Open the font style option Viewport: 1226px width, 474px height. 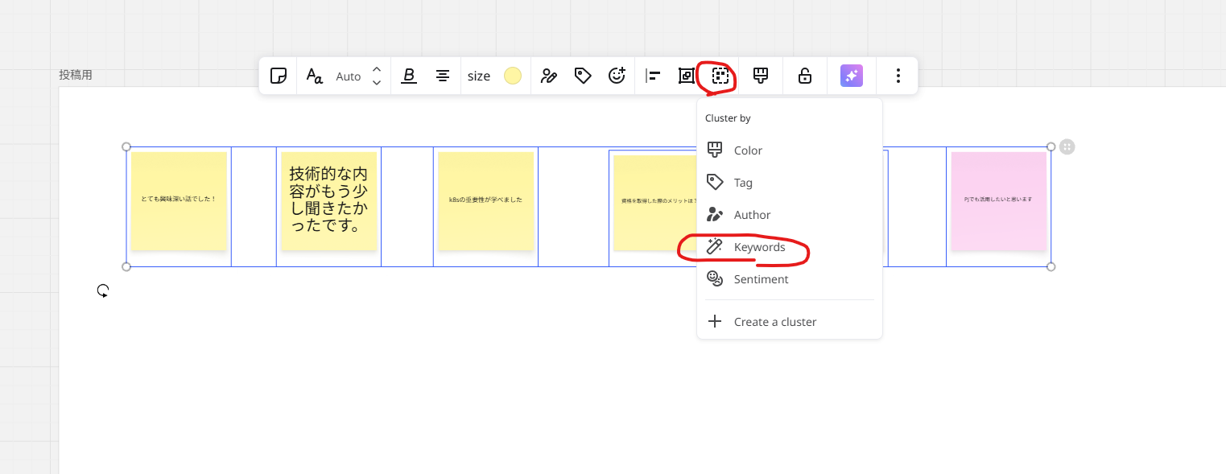[315, 76]
